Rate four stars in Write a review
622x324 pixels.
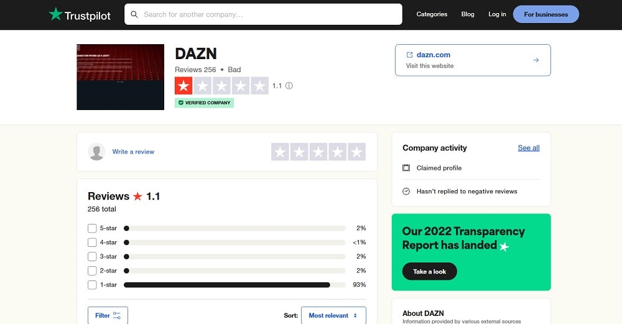337,152
